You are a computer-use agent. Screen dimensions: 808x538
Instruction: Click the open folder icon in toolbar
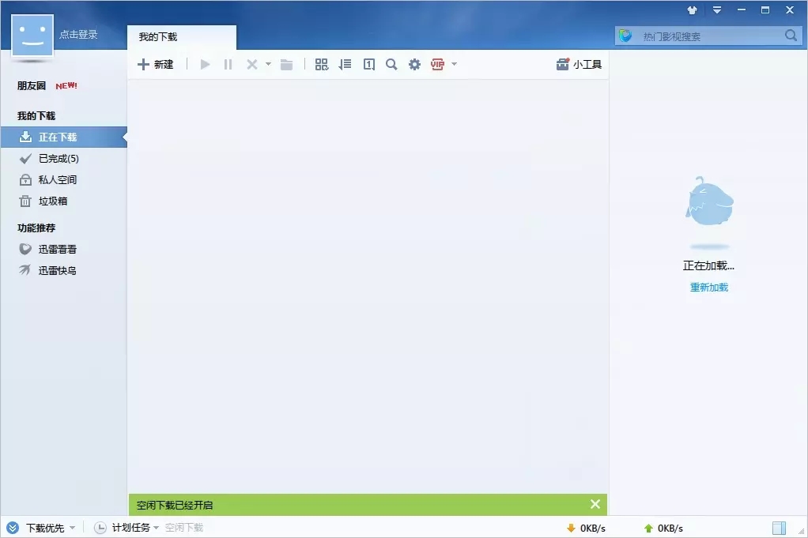coord(286,64)
